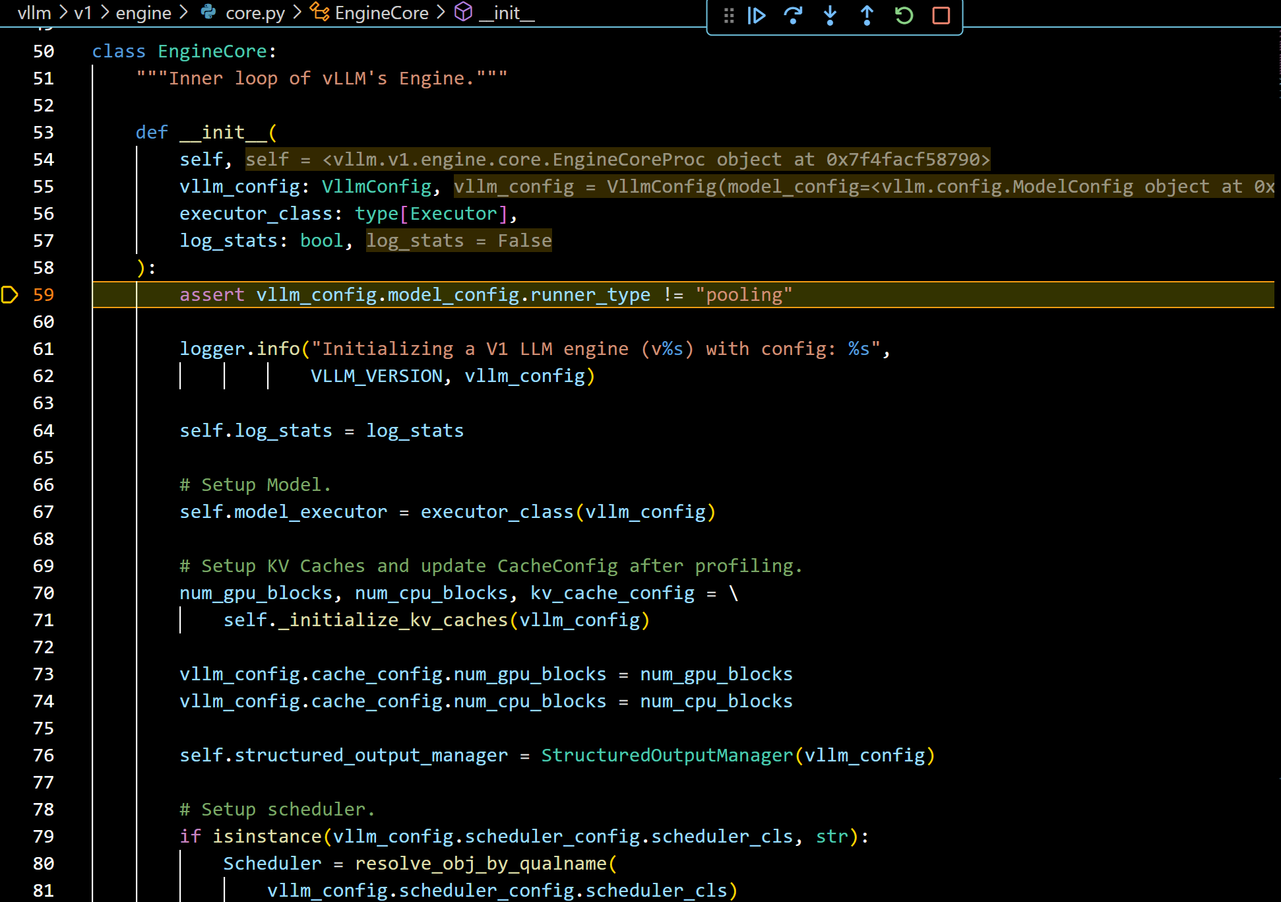Viewport: 1281px width, 902px height.
Task: Click the StructuredOutputManager class name
Action: pos(667,756)
